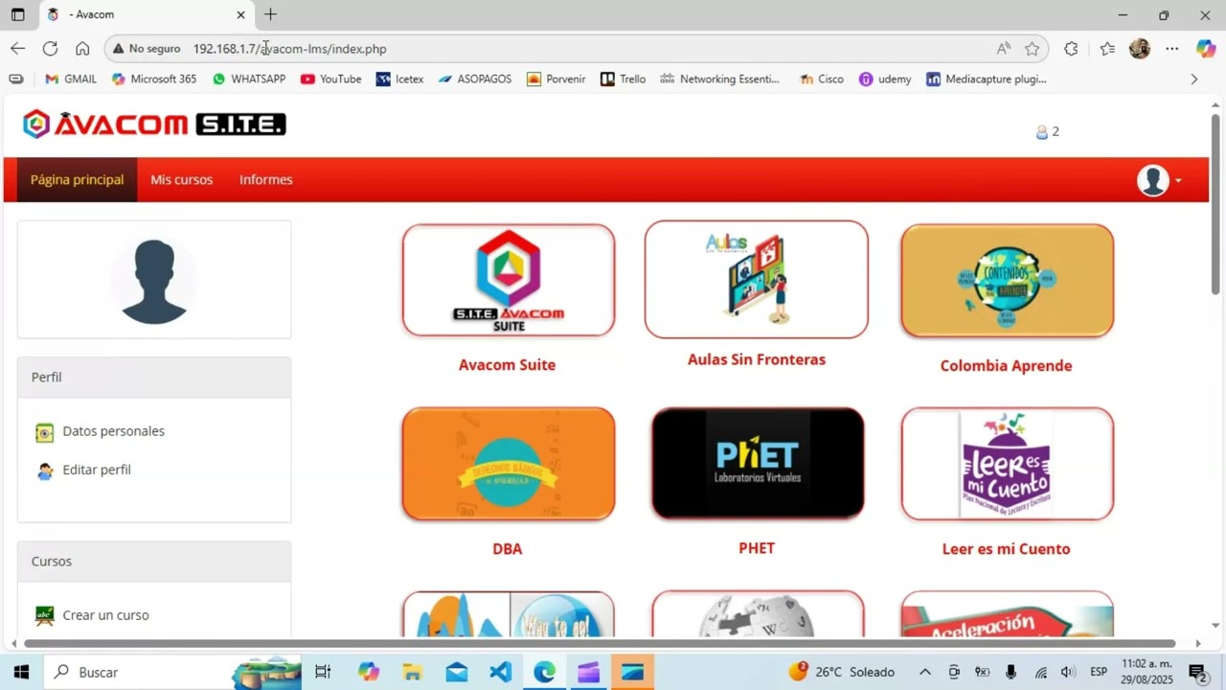Open the PhET Laboratorios Virtuales tile

pyautogui.click(x=758, y=464)
